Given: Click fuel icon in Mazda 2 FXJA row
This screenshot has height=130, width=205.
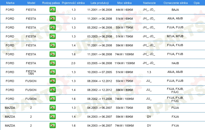Looking at the screenshot, I should click(x=52, y=117).
